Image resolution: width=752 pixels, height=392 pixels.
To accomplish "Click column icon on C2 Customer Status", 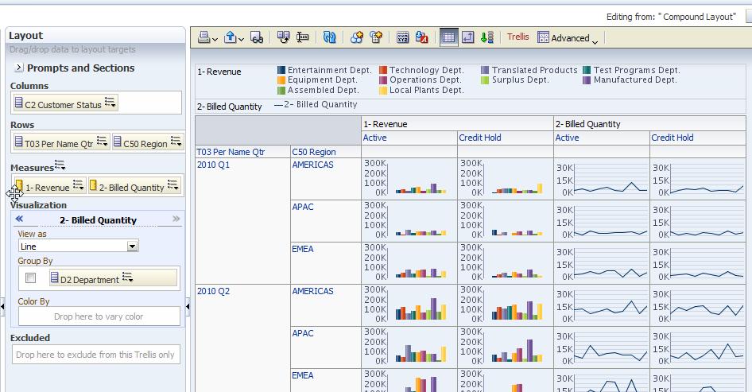I will 19,103.
